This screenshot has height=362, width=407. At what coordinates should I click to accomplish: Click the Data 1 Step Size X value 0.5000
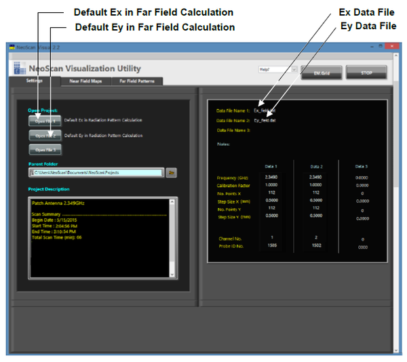[272, 200]
